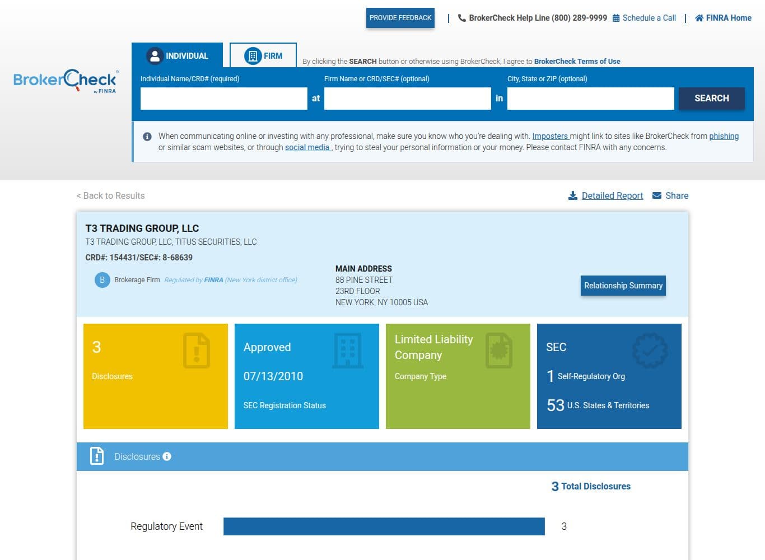The image size is (765, 560).
Task: Click the info icon next to the Disclosures heading
Action: pyautogui.click(x=167, y=456)
